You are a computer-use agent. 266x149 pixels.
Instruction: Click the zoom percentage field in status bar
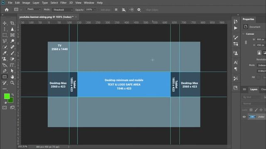22,147
